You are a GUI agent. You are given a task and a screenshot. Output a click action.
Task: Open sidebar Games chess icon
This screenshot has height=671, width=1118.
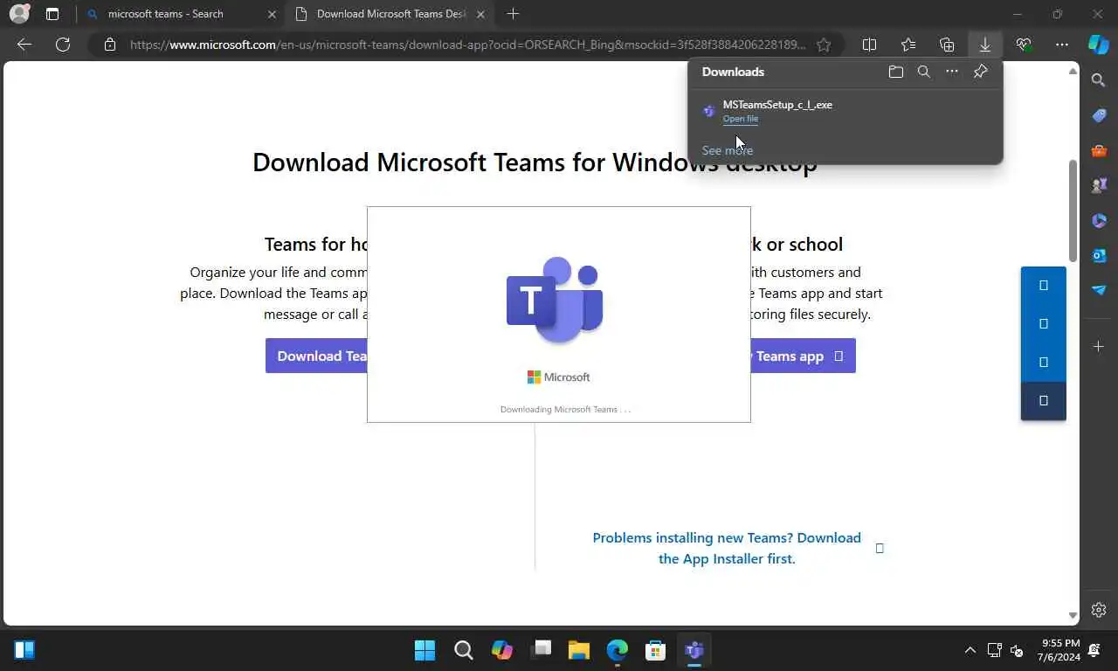pos(1099,185)
